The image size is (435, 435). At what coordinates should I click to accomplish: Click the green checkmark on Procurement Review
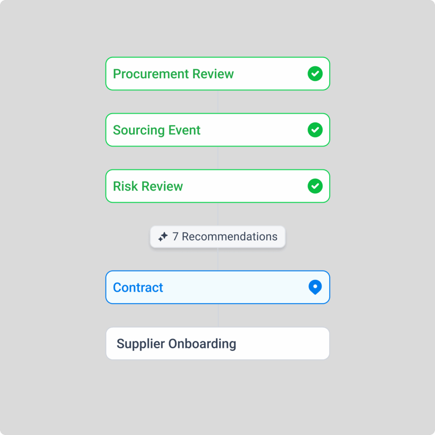pyautogui.click(x=315, y=74)
